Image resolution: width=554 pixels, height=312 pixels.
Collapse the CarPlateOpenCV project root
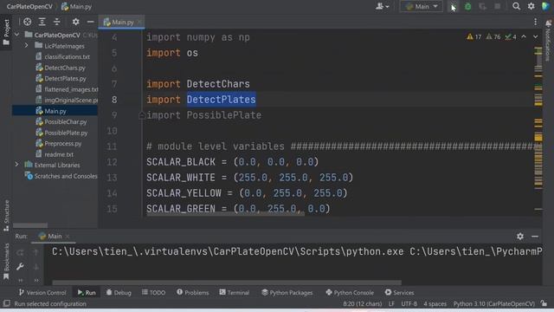click(16, 35)
